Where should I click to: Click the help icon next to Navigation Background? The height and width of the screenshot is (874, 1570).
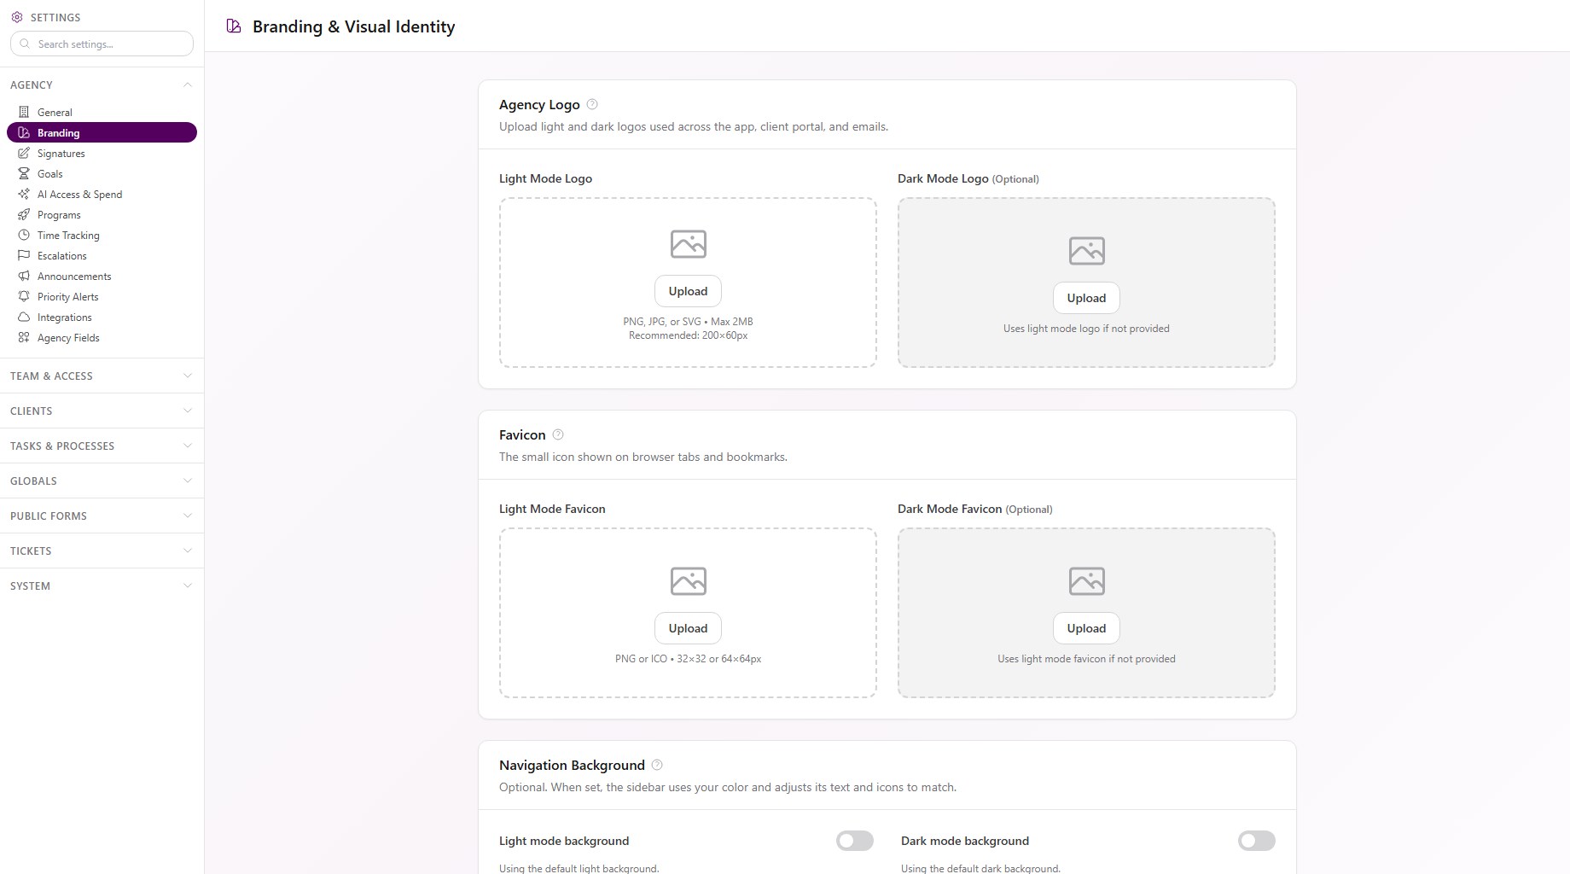pos(657,765)
